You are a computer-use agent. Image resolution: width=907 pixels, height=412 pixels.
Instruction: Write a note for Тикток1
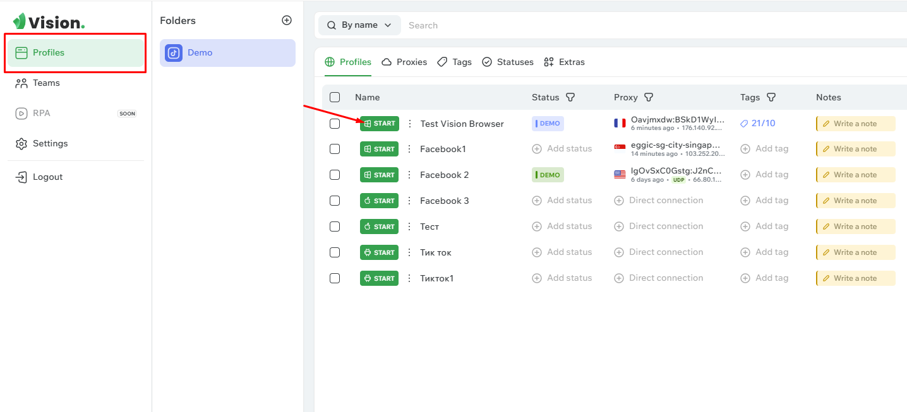pos(856,278)
